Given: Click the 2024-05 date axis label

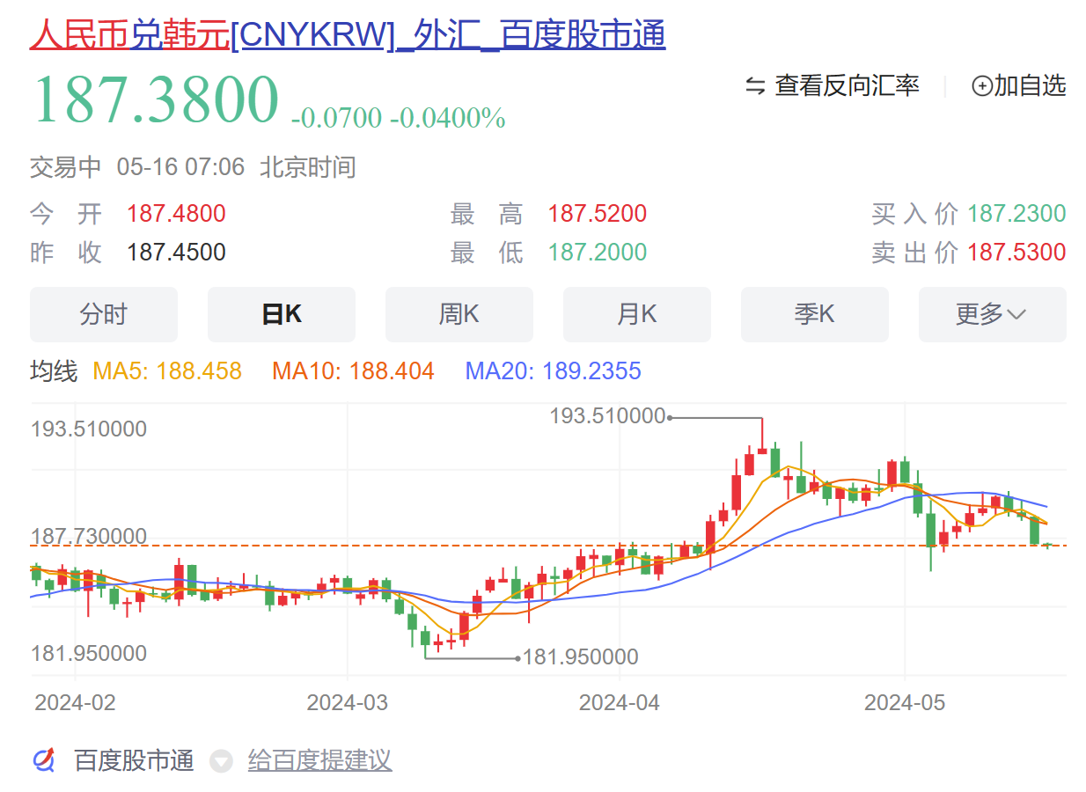Looking at the screenshot, I should [x=905, y=702].
